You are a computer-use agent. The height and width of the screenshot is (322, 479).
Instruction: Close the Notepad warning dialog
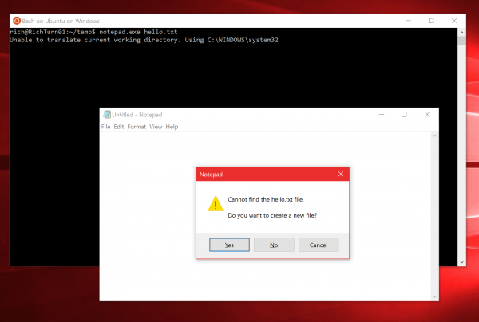tap(341, 174)
